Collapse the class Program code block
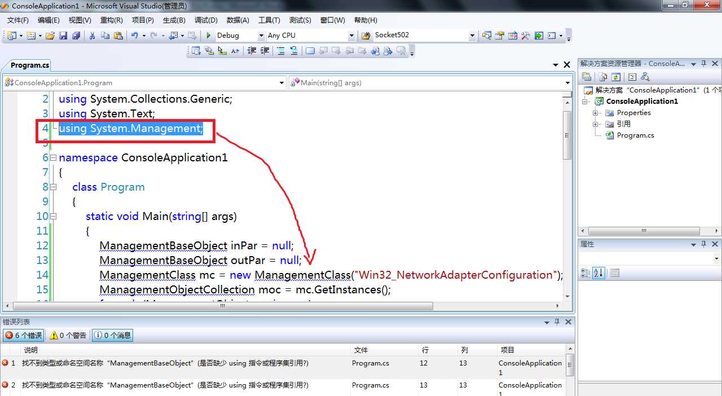 pos(54,187)
